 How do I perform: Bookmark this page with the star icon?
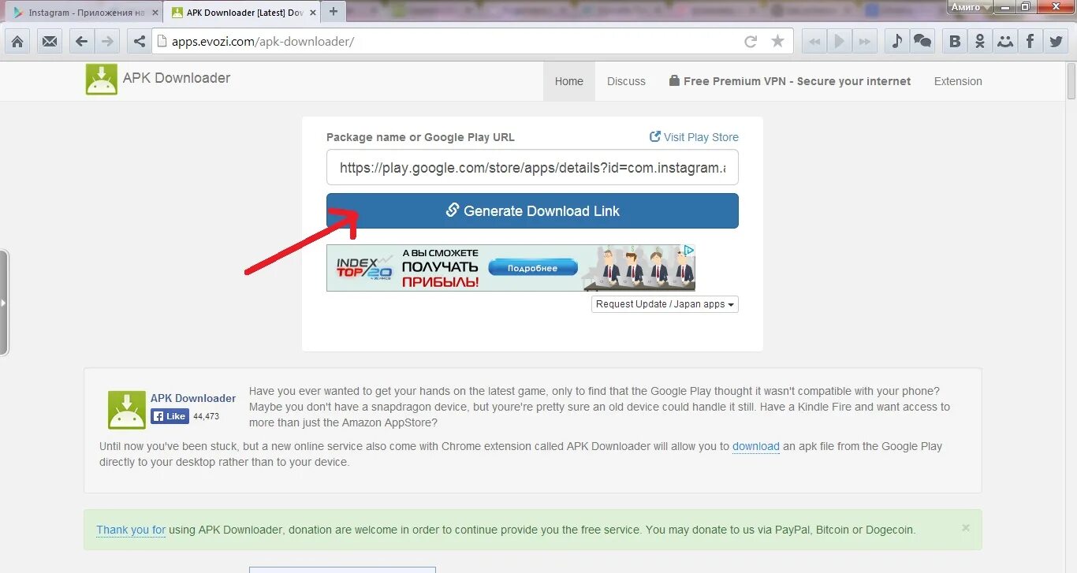click(x=777, y=42)
